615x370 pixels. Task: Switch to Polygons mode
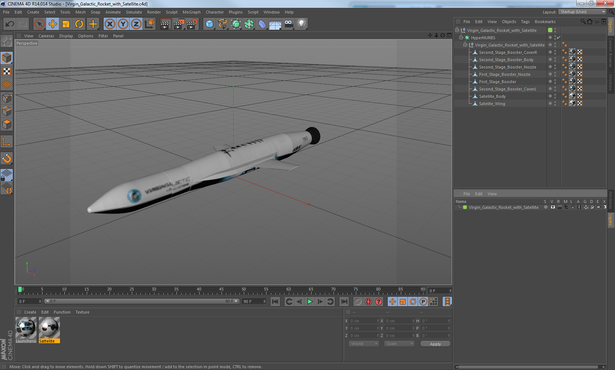coord(7,125)
